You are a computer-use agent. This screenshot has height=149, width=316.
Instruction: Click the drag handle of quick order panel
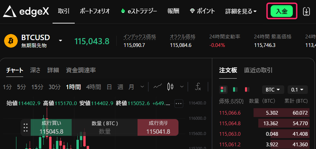click(26, 128)
